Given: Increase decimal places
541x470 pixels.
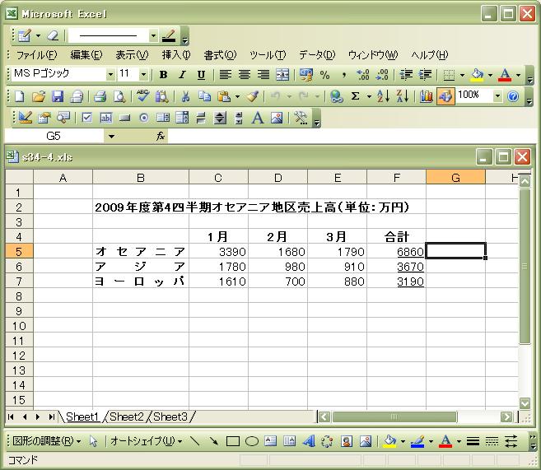Looking at the screenshot, I should click(x=363, y=74).
